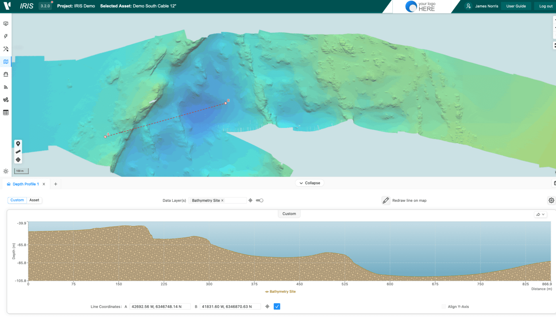This screenshot has height=319, width=556.
Task: Open the user settings avatar icon
Action: (x=469, y=6)
